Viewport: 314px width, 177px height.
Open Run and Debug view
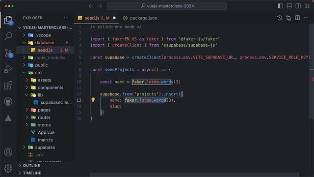8,69
